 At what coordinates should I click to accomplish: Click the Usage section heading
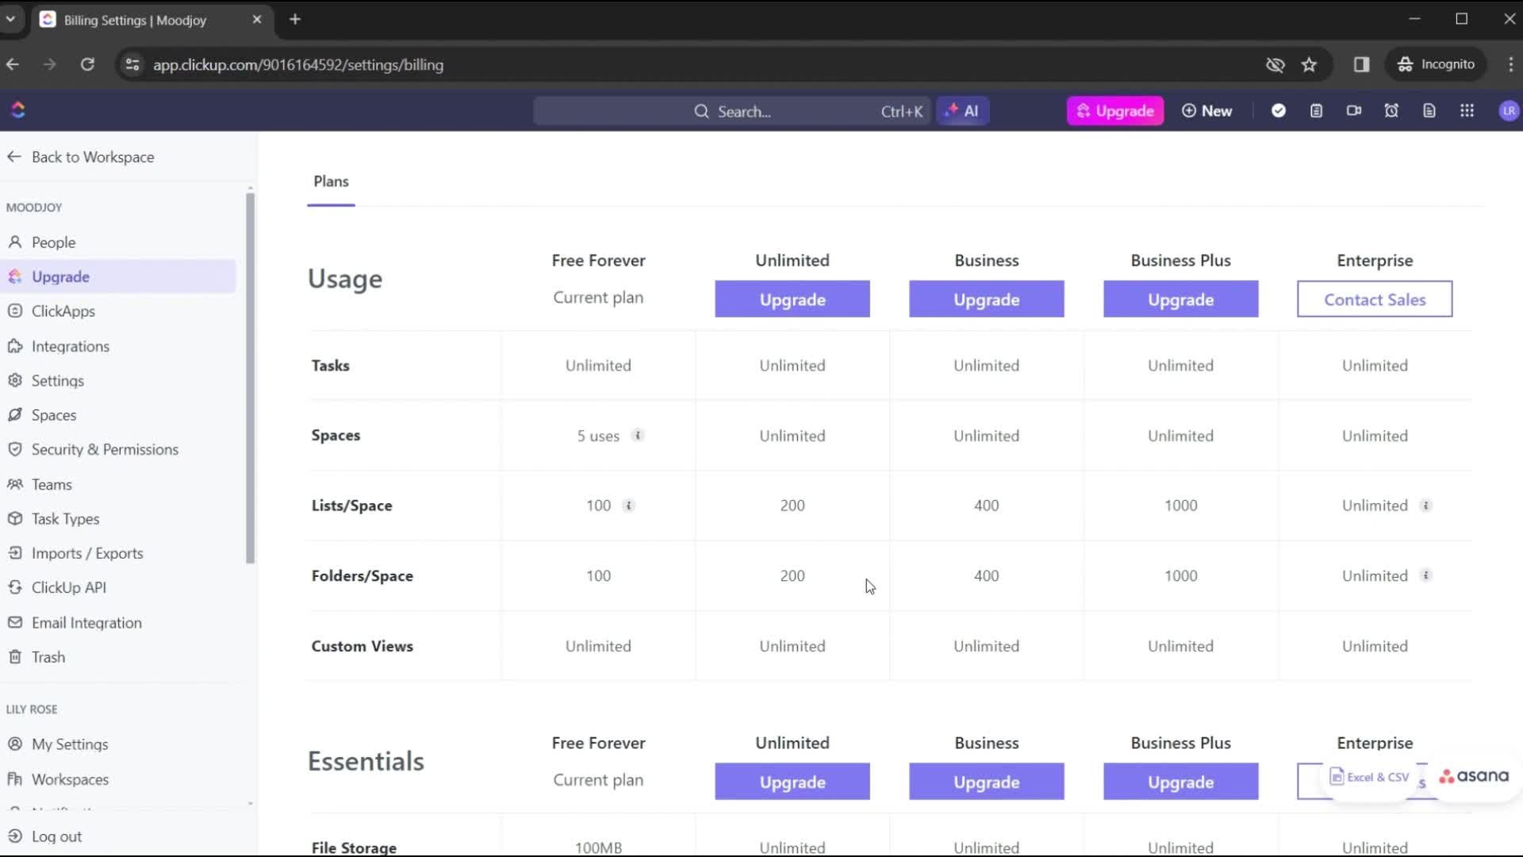click(x=344, y=279)
